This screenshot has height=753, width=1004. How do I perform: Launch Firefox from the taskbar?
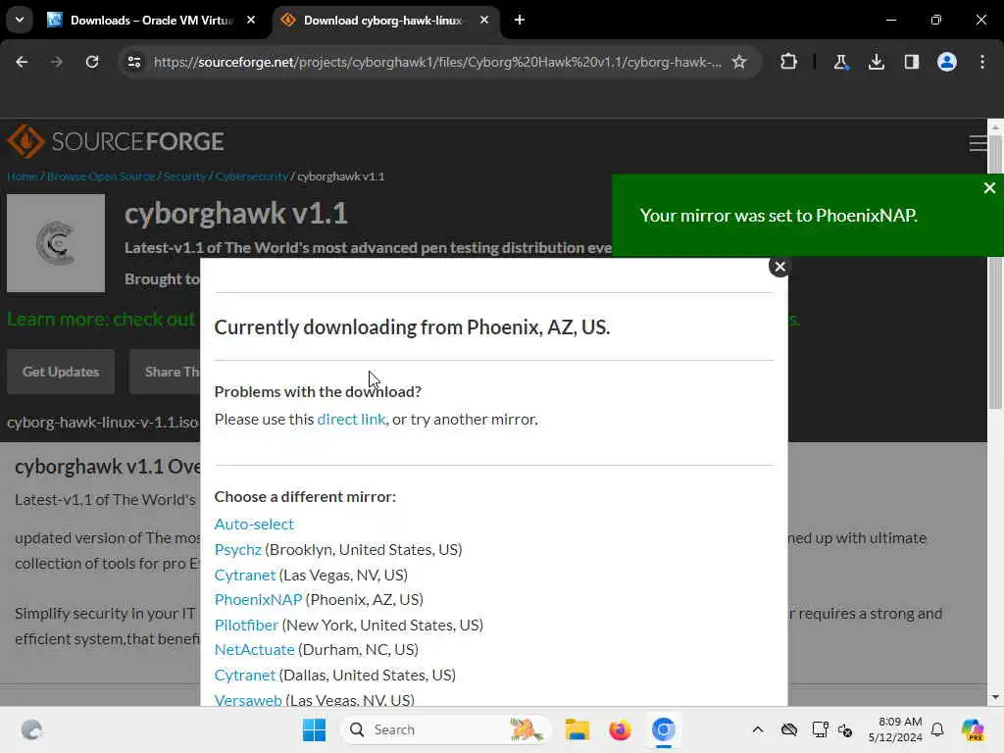pyautogui.click(x=620, y=729)
